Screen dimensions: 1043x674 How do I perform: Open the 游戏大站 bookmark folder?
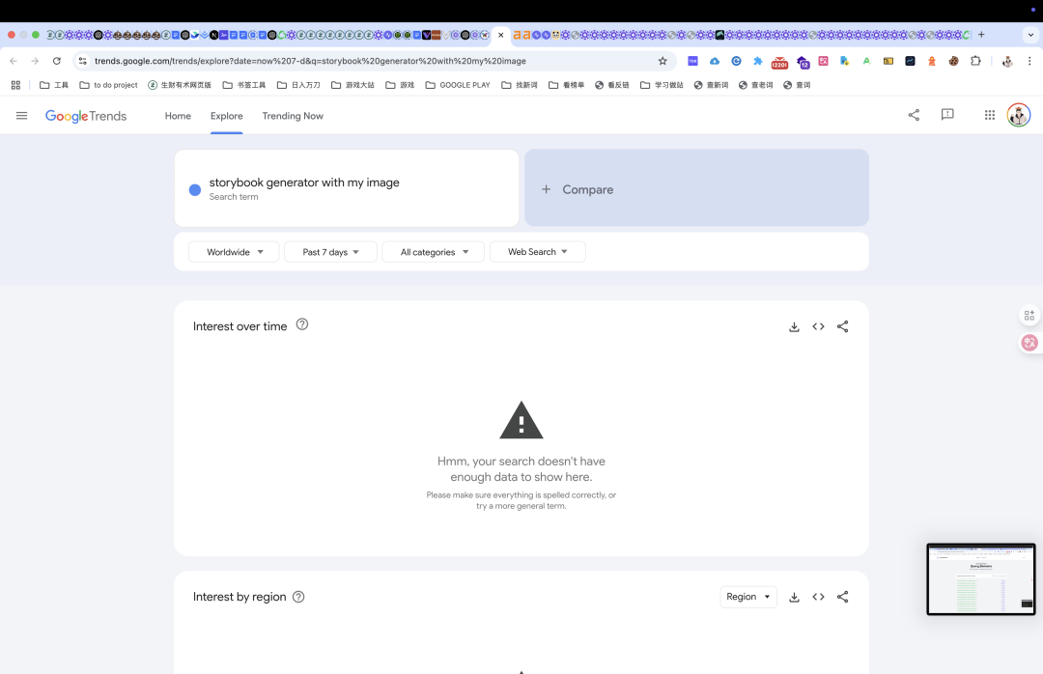click(353, 85)
